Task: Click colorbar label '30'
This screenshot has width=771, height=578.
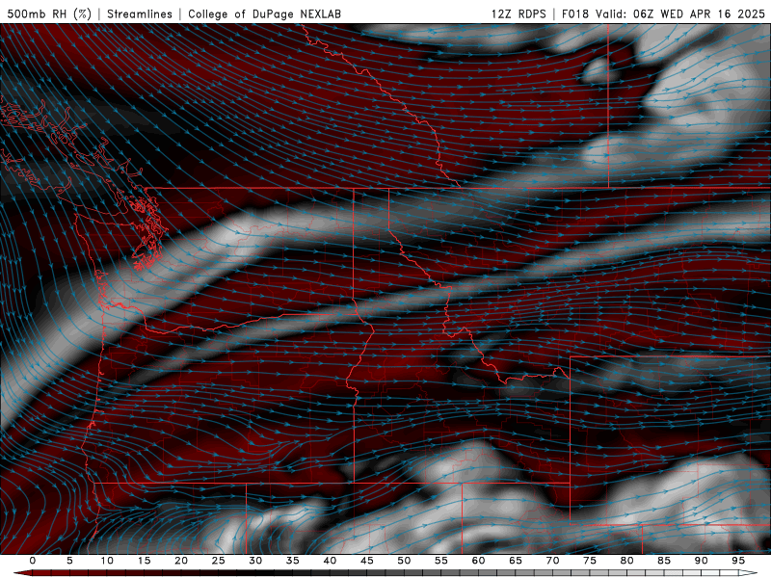Action: click(x=255, y=561)
